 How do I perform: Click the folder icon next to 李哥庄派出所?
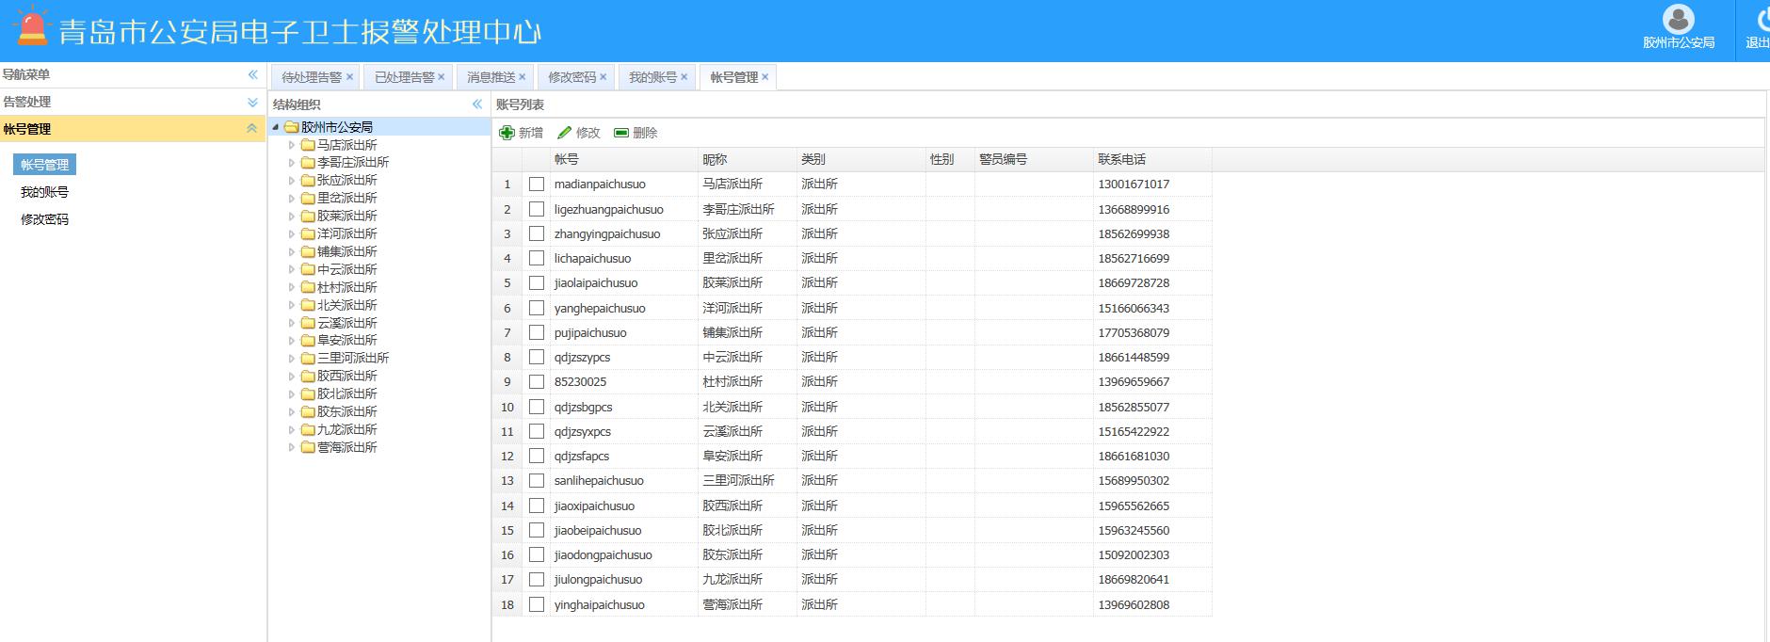tap(308, 163)
